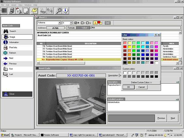Click edit link beside Installed Location
Image resolution: width=184 pixels, height=138 pixels.
[177, 99]
